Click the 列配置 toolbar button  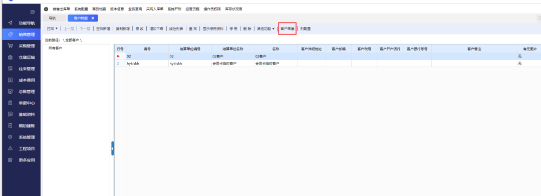tap(306, 28)
